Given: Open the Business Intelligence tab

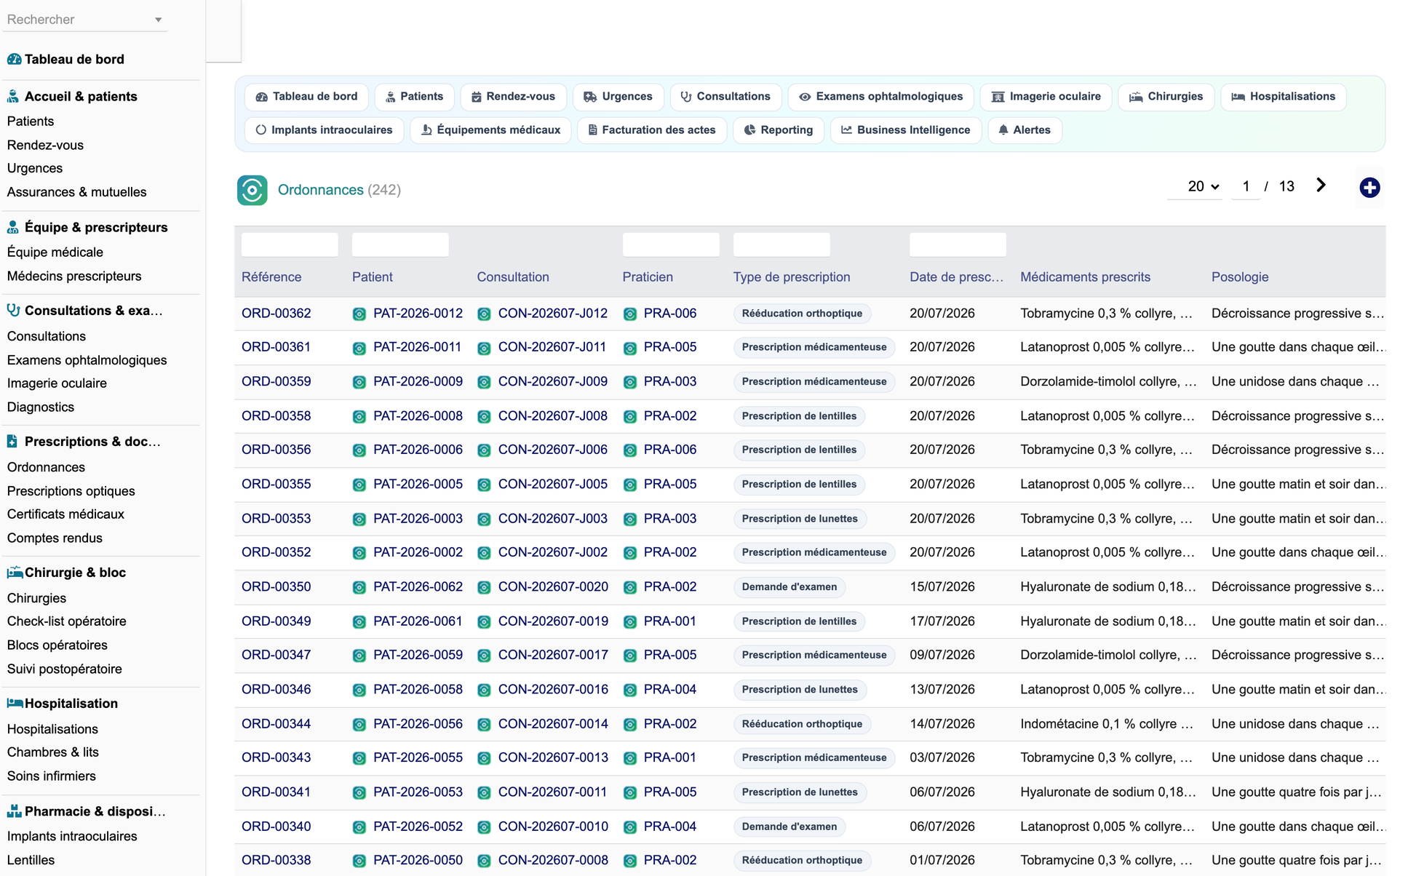Looking at the screenshot, I should (x=906, y=130).
